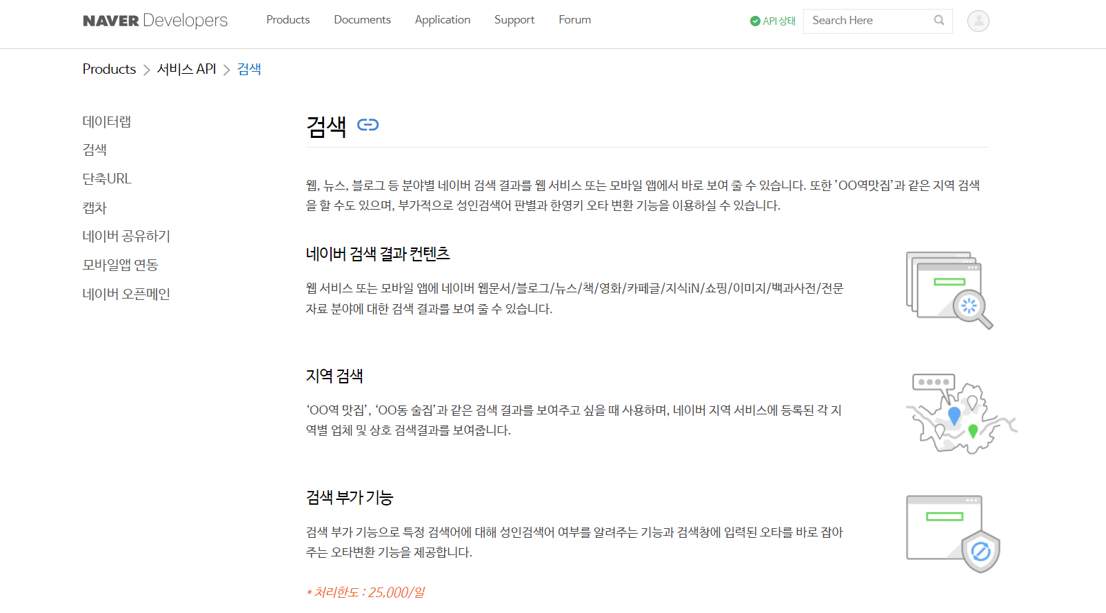Go to Products in the breadcrumb
The height and width of the screenshot is (613, 1106).
[x=109, y=69]
